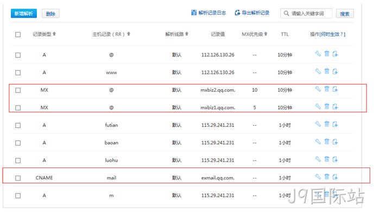This screenshot has width=374, height=212.
Task: Focus the keyword search input field
Action: click(306, 14)
